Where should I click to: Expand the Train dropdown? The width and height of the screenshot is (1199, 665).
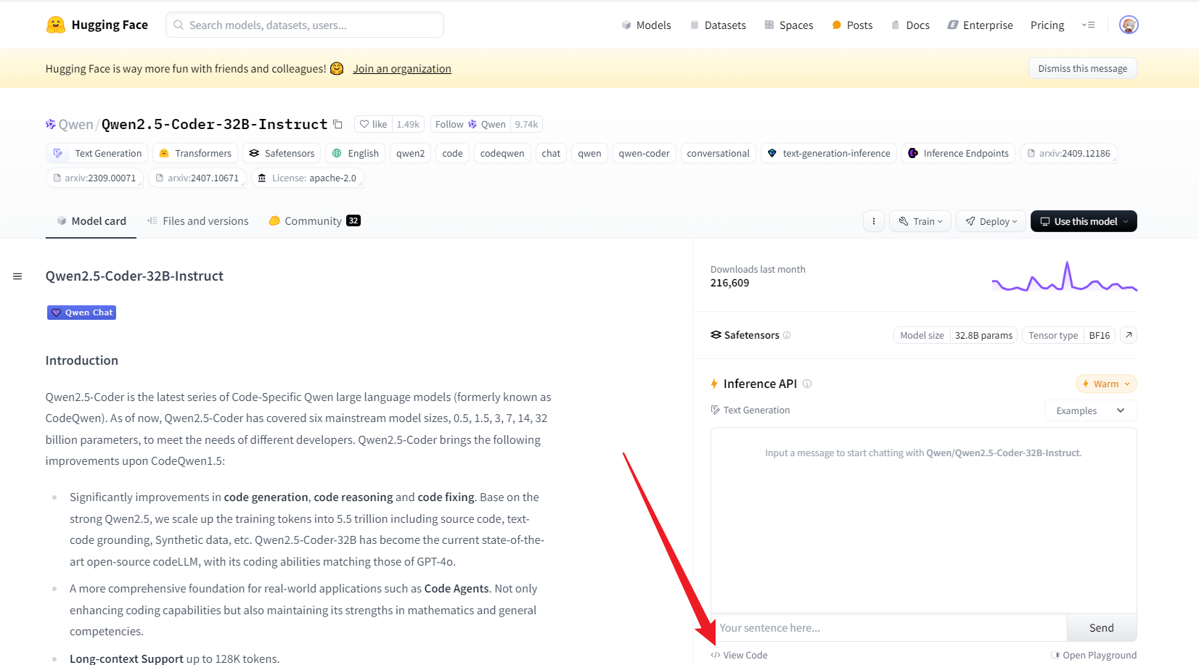(x=920, y=221)
